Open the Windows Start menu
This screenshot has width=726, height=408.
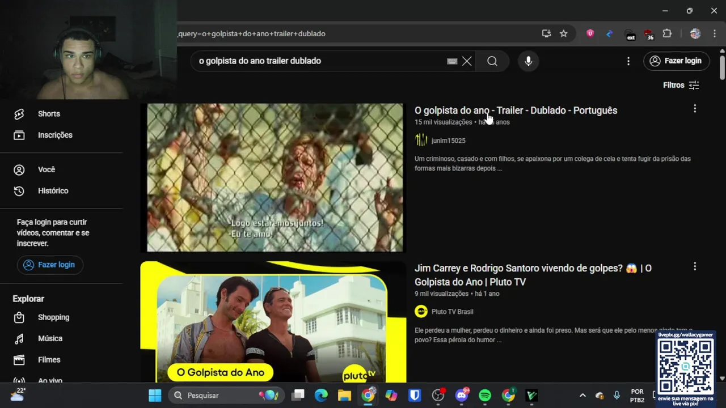155,395
